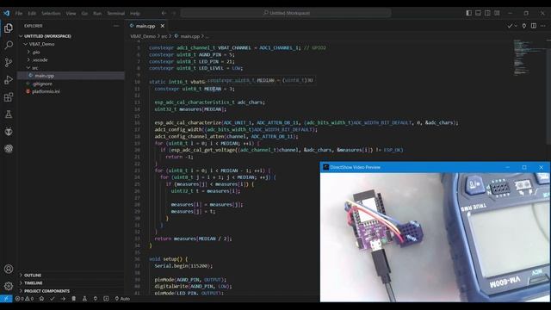Open the PlatformIO alien-head view
The height and width of the screenshot is (310, 551).
pyautogui.click(x=9, y=132)
